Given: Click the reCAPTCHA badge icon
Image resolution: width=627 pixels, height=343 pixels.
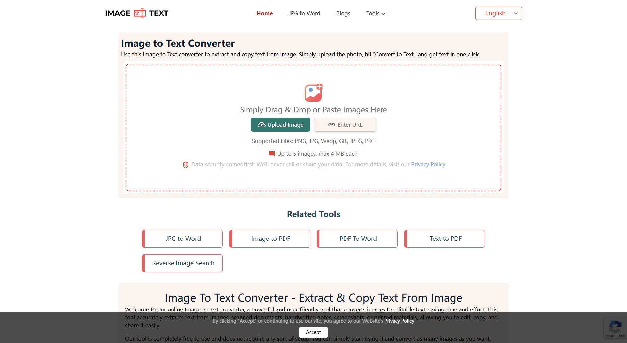Looking at the screenshot, I should 615,327.
